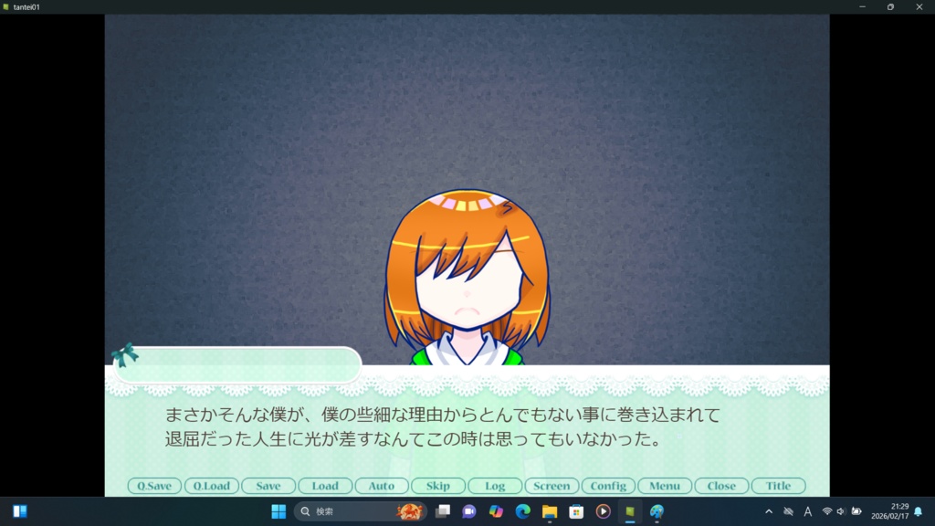Enable Skip mode to fast-forward text
935x526 pixels.
pyautogui.click(x=437, y=486)
